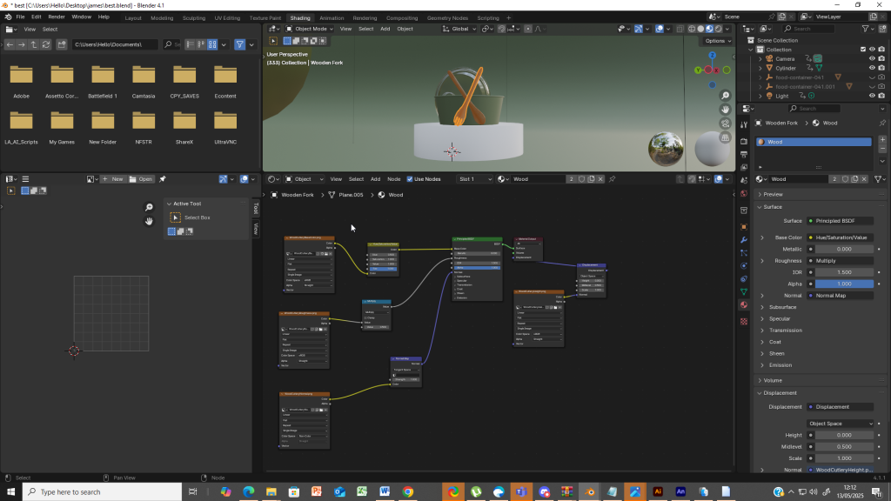This screenshot has height=501, width=891.
Task: Select the Select Box tool icon
Action: tap(175, 217)
